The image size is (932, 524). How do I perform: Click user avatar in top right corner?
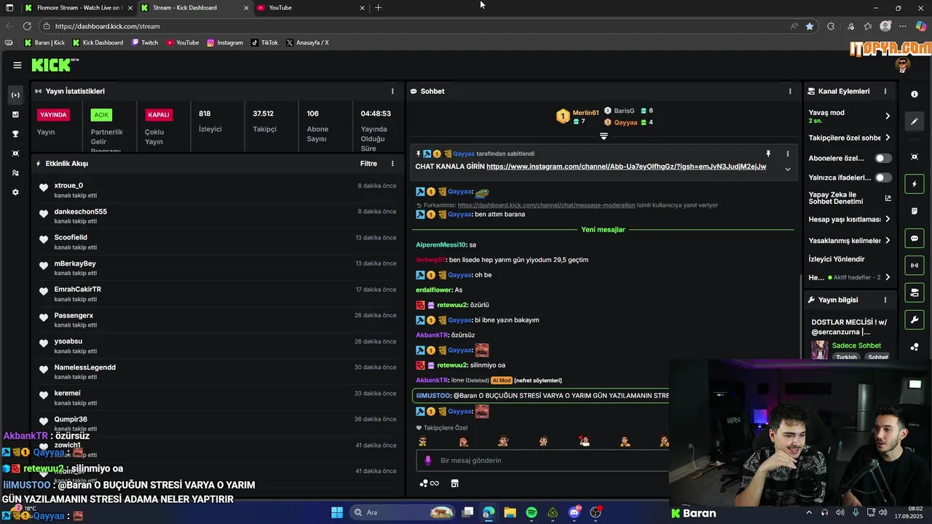pos(904,65)
